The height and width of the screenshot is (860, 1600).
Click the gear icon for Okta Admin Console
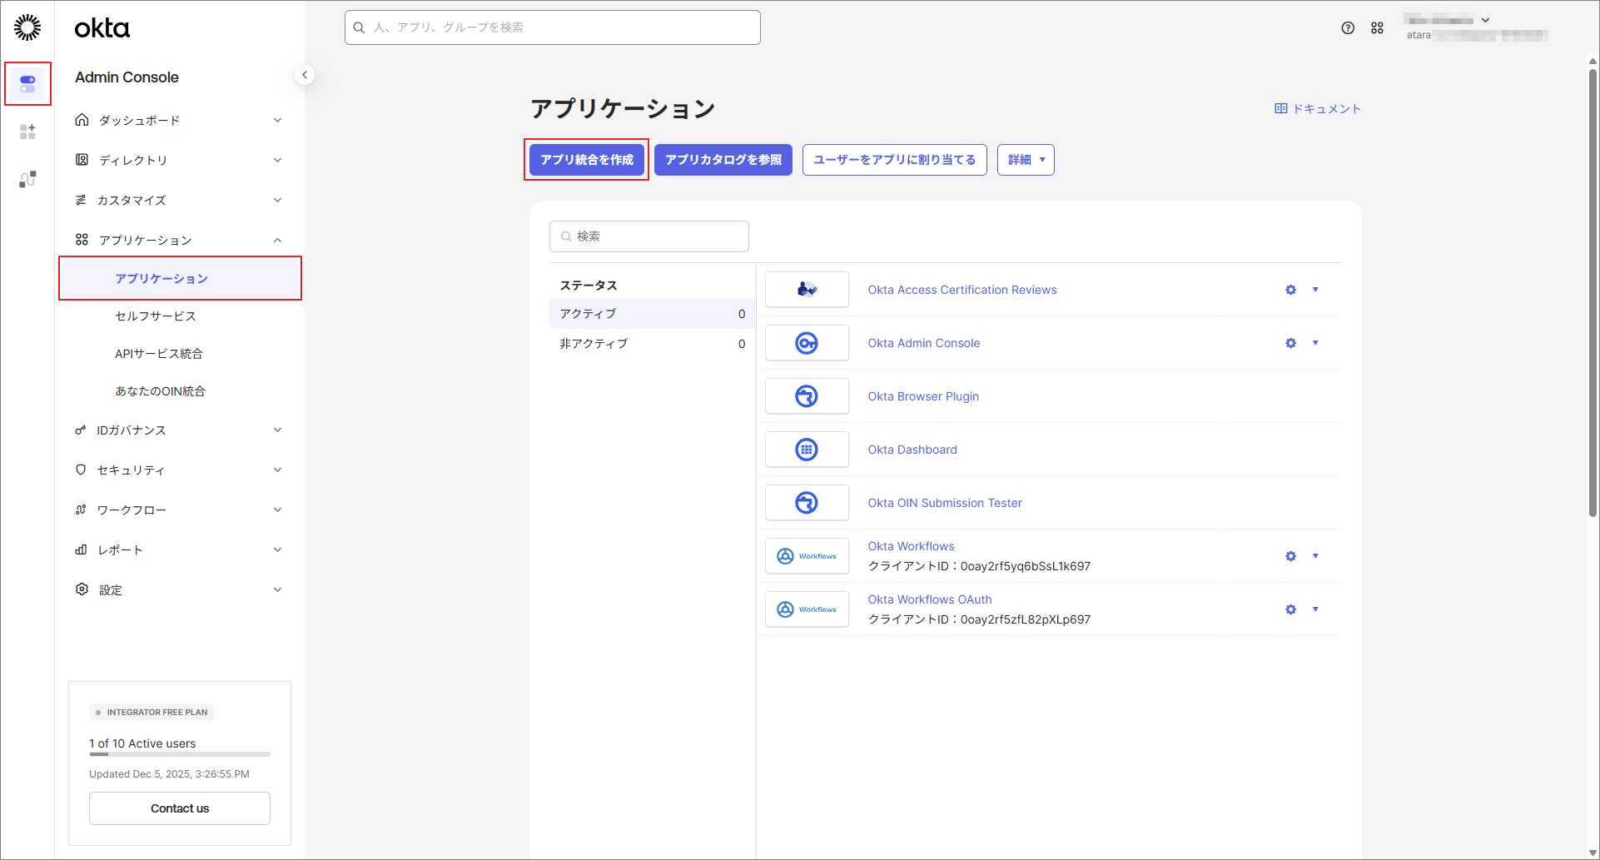tap(1290, 343)
